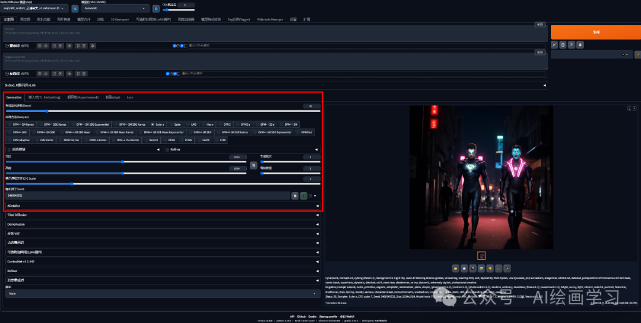Tick the extra seed checkbox beside recycle icon

pyautogui.click(x=310, y=196)
